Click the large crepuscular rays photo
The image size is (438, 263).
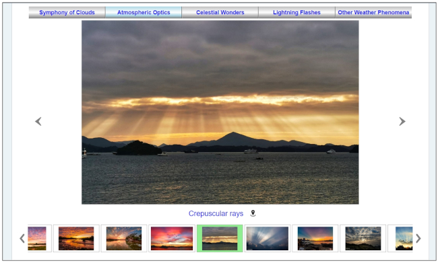pos(220,112)
